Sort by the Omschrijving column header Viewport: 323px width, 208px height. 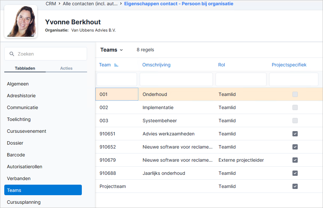[156, 65]
